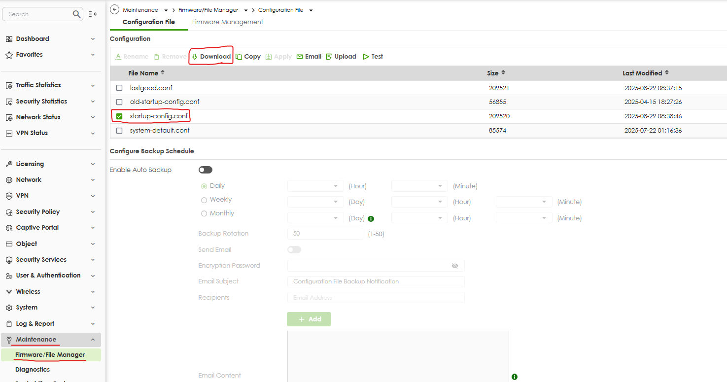Click the Object icon in sidebar
This screenshot has width=727, height=382.
pos(9,244)
